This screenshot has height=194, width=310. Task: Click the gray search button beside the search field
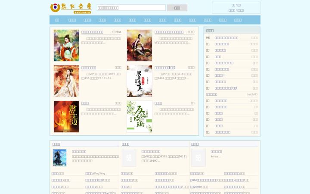point(177,8)
